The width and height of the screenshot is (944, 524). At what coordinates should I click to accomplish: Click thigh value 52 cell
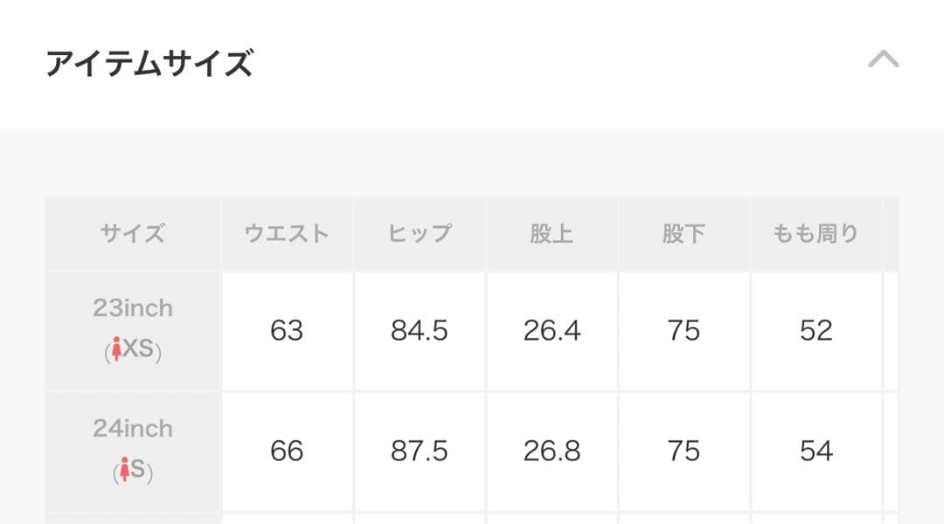816,330
